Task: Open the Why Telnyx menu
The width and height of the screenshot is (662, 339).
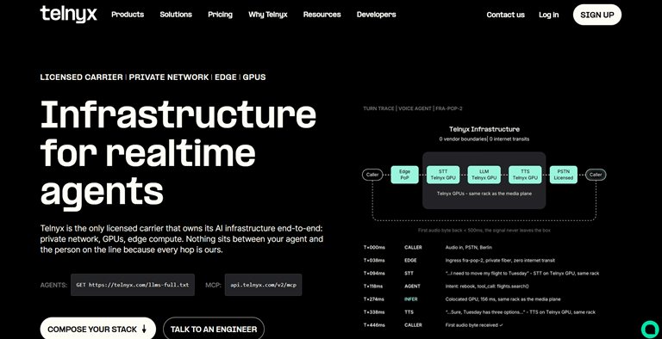Action: 268,15
